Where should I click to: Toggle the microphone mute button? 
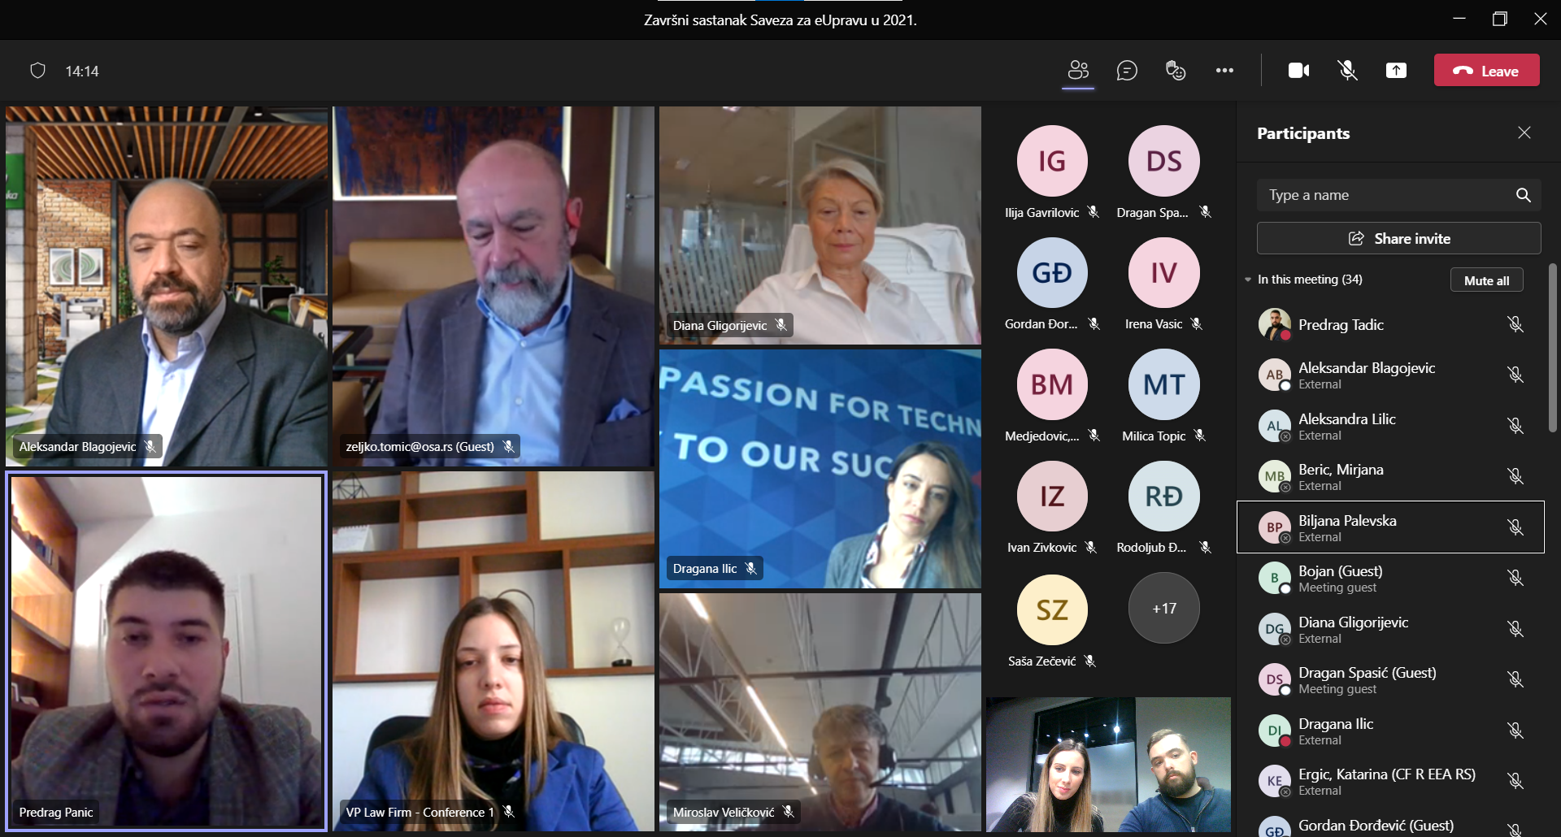[1348, 71]
